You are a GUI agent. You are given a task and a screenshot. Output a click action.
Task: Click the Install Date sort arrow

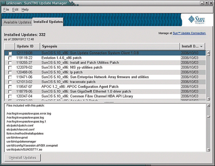coord(201,47)
